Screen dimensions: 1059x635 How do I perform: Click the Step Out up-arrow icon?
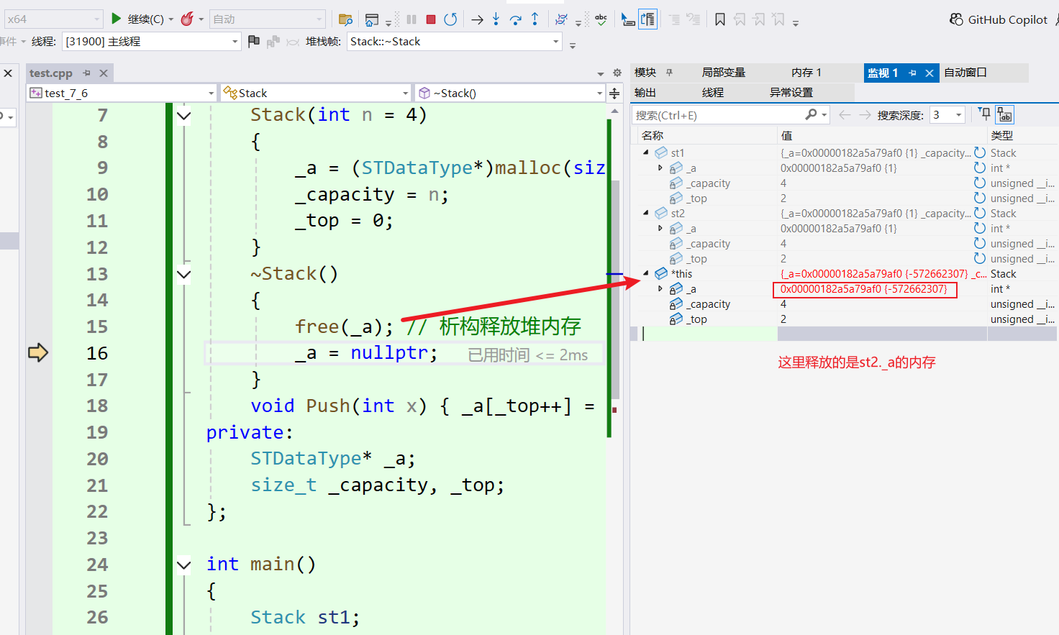tap(535, 19)
